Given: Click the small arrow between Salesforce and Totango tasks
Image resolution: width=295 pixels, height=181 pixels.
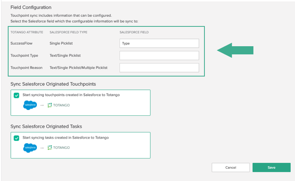Looking at the screenshot, I should [42, 148].
